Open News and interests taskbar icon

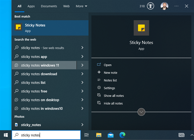click(x=181, y=135)
